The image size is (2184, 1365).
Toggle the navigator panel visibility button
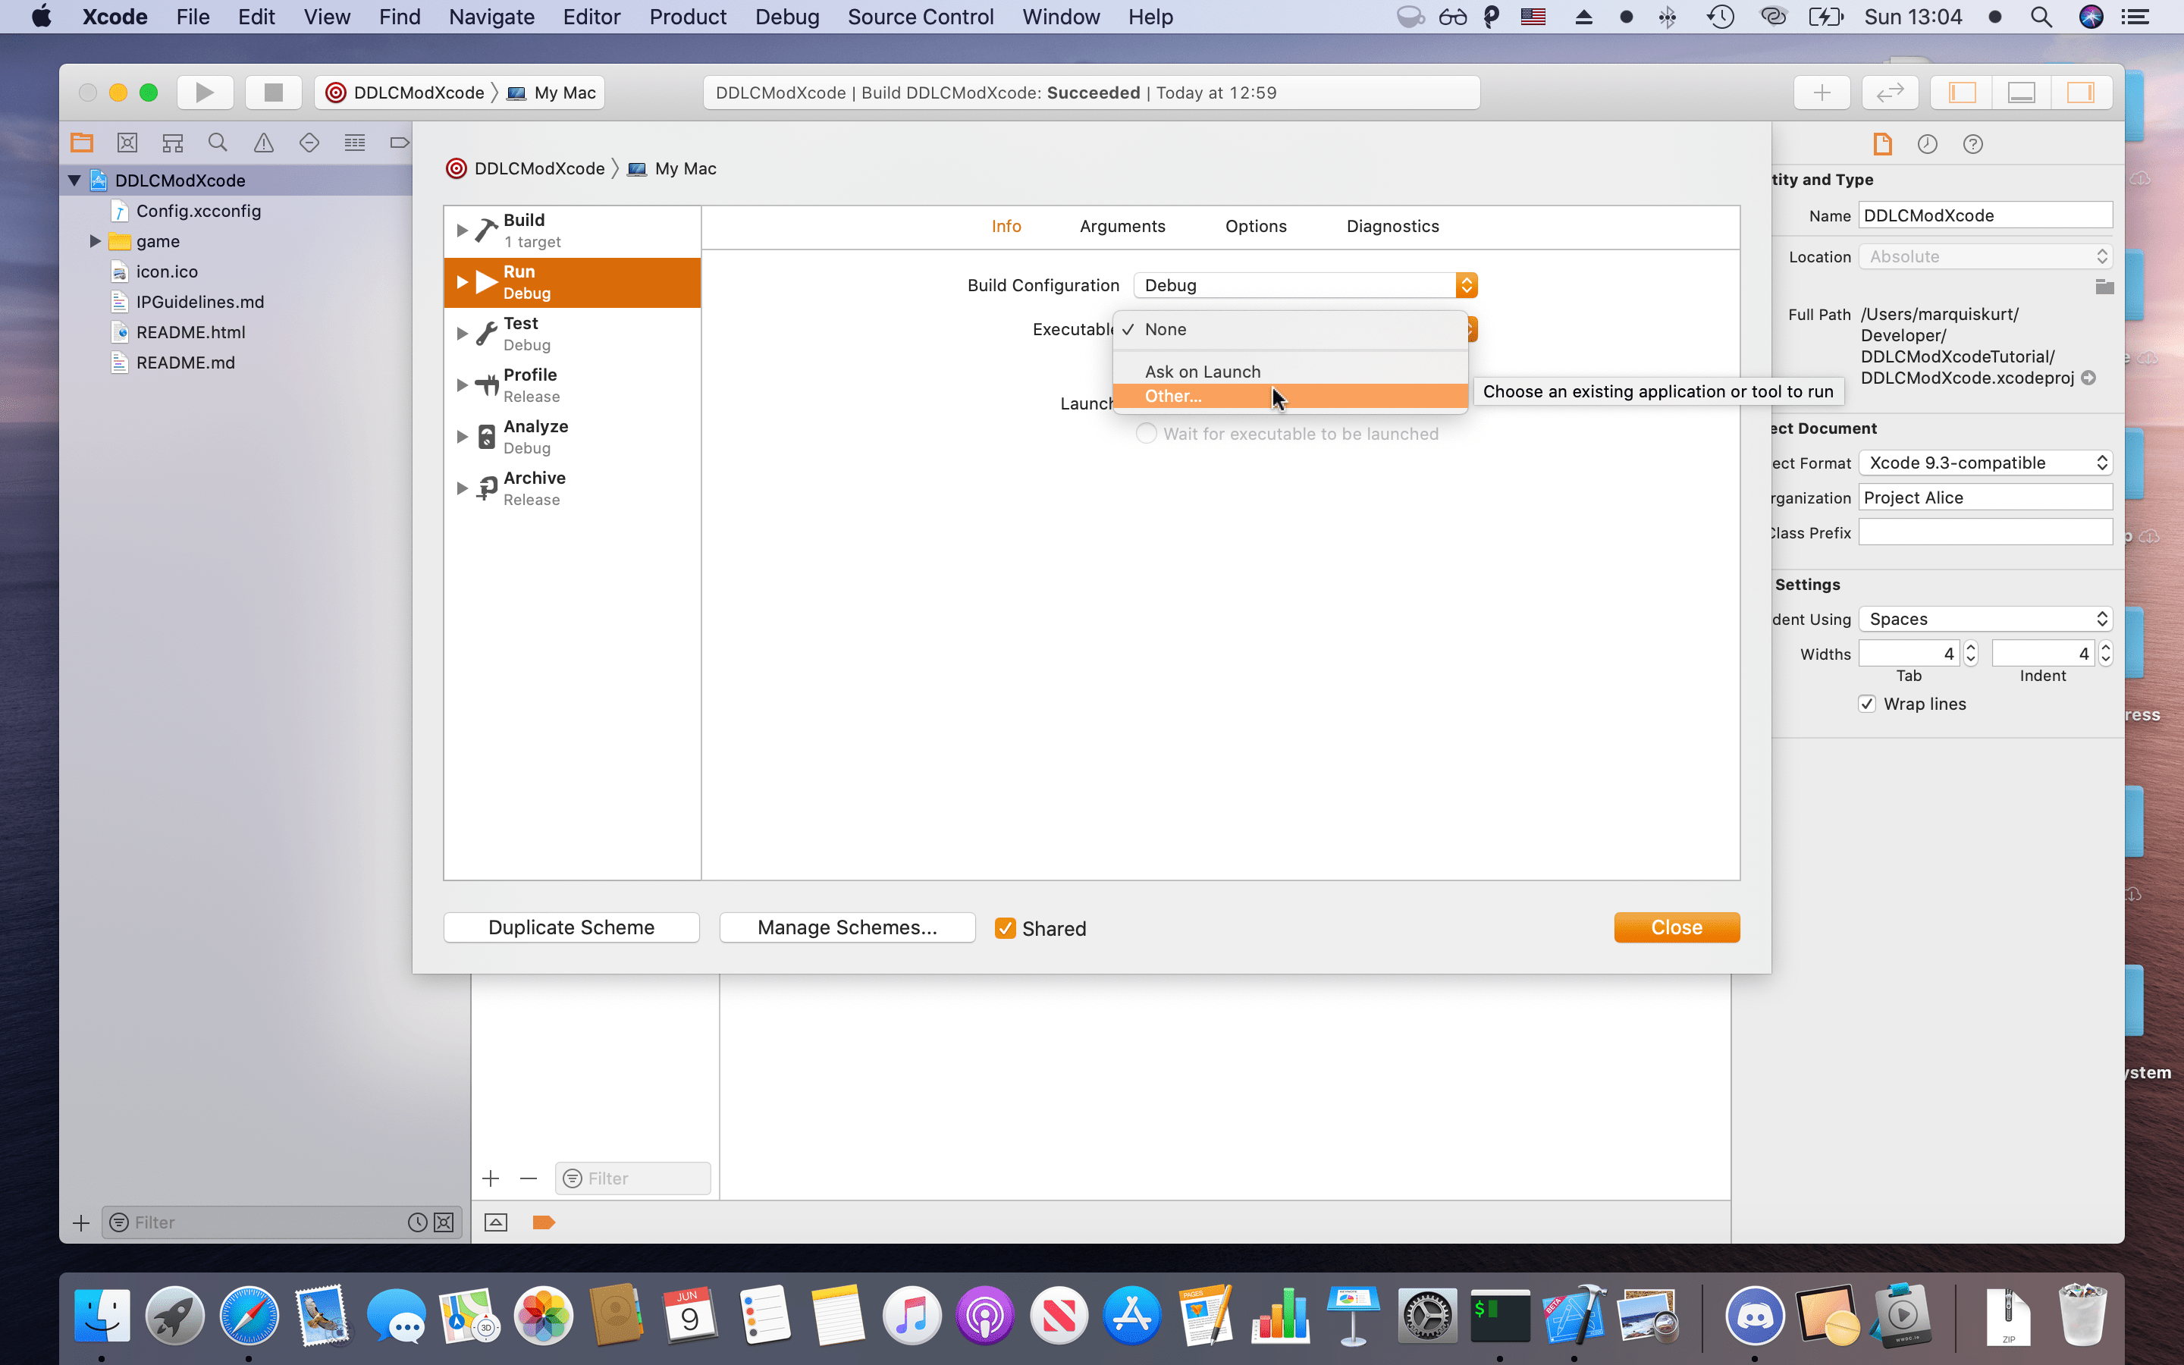(x=1962, y=92)
